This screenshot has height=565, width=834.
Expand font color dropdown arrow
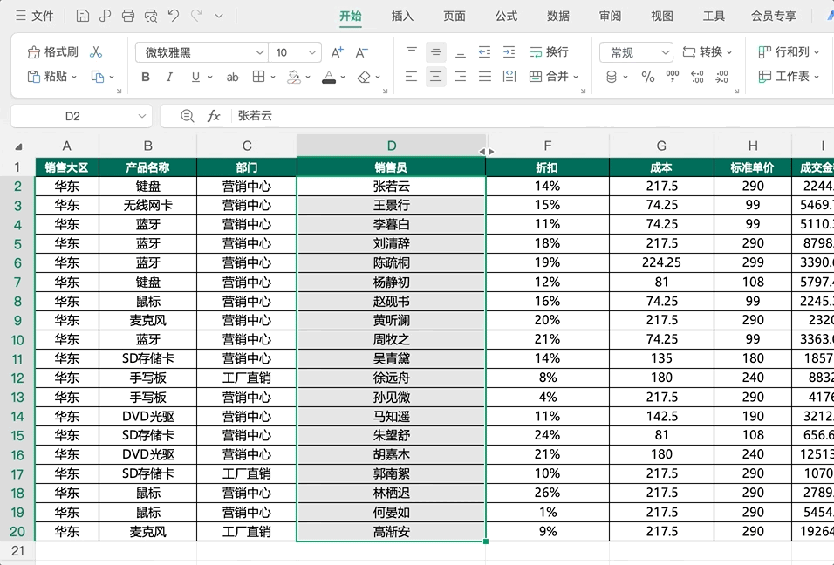pyautogui.click(x=343, y=77)
